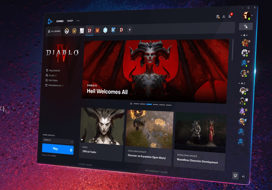Open the downloads icon
The height and width of the screenshot is (190, 272).
click(x=224, y=16)
